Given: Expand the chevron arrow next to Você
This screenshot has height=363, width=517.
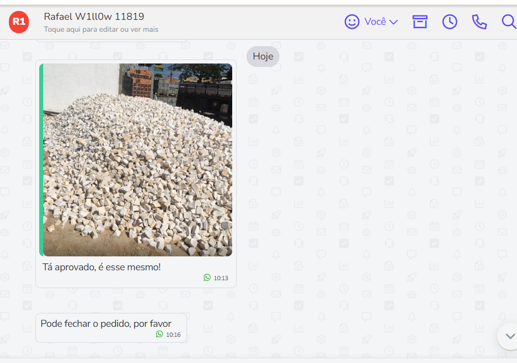Looking at the screenshot, I should coord(393,22).
